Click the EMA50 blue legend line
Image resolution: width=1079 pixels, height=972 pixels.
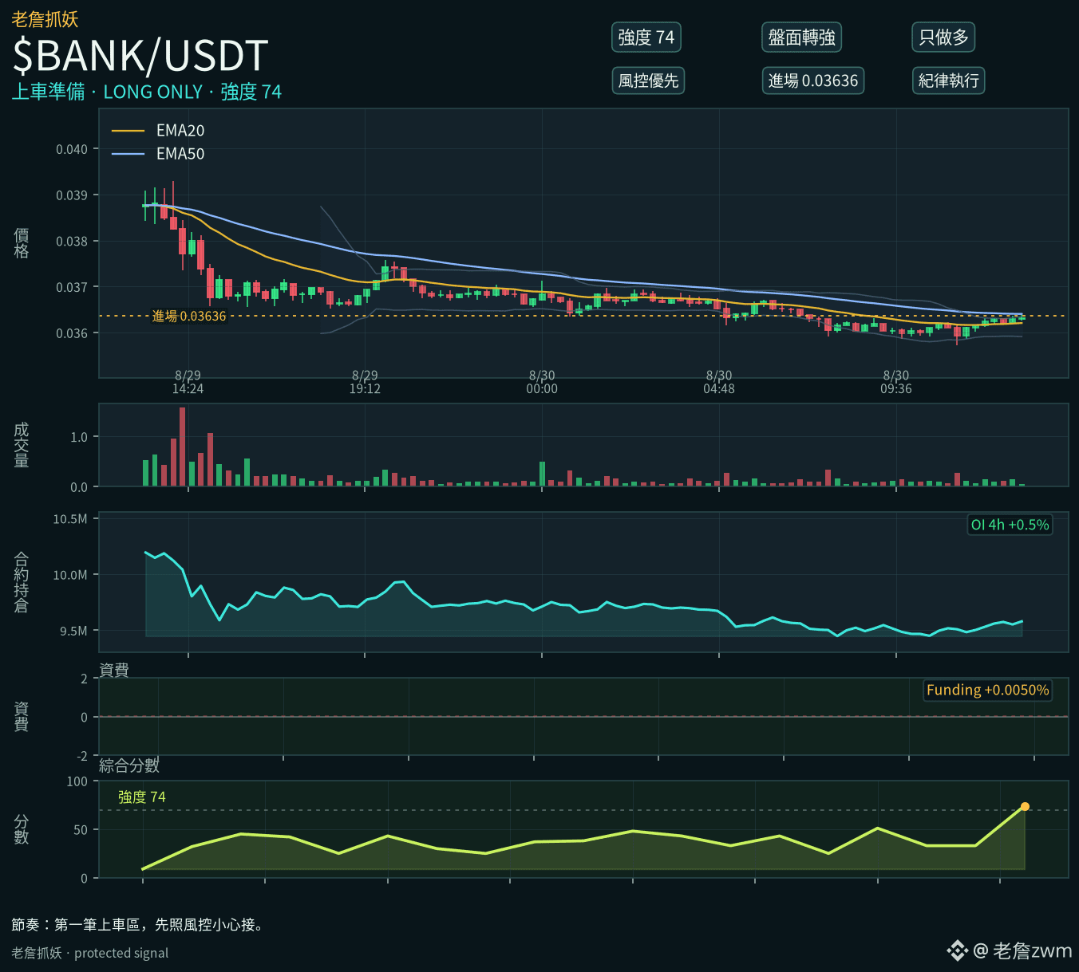128,154
